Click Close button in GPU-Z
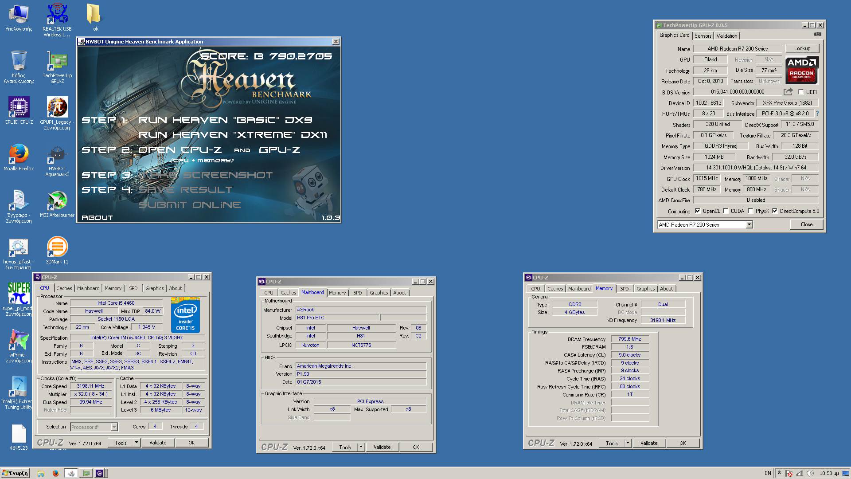 coord(807,224)
